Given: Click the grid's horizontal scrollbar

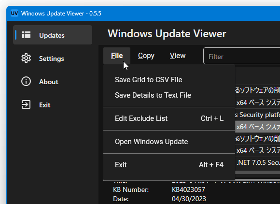Looking at the screenshot, I should (257, 172).
